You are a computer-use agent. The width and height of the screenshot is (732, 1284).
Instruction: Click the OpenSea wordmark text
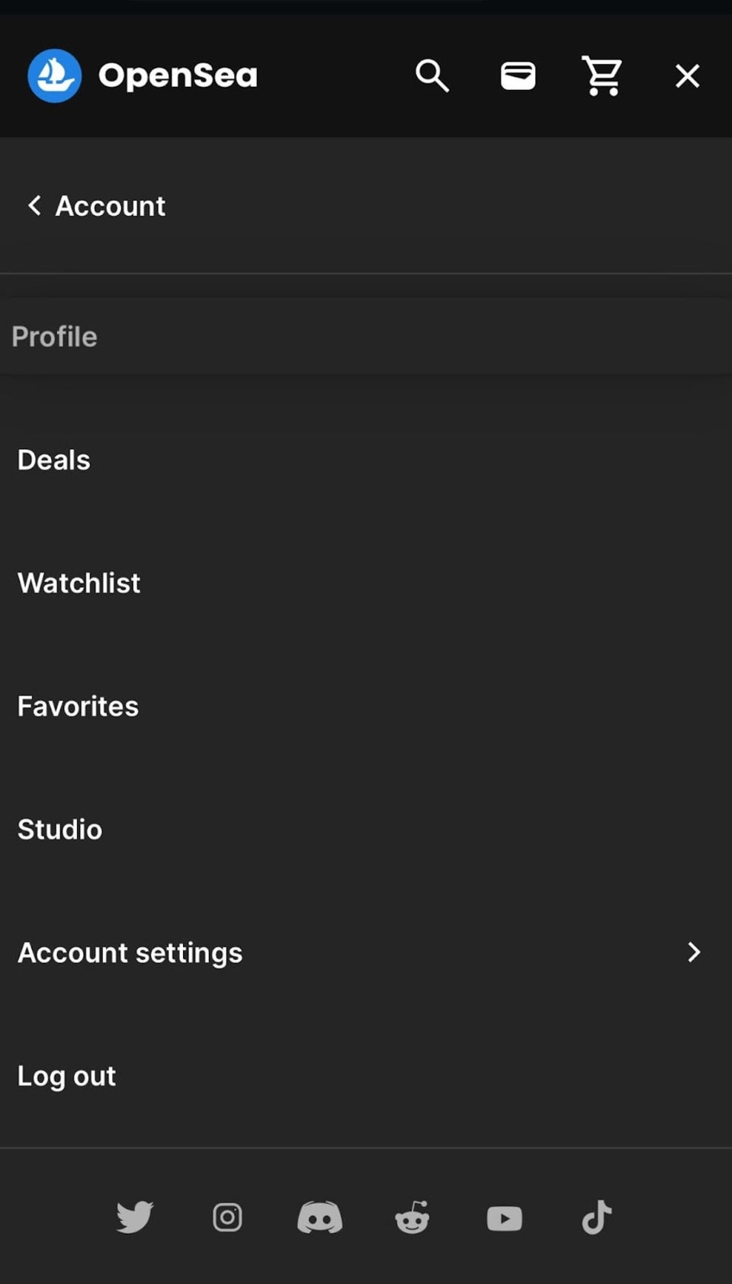coord(178,75)
